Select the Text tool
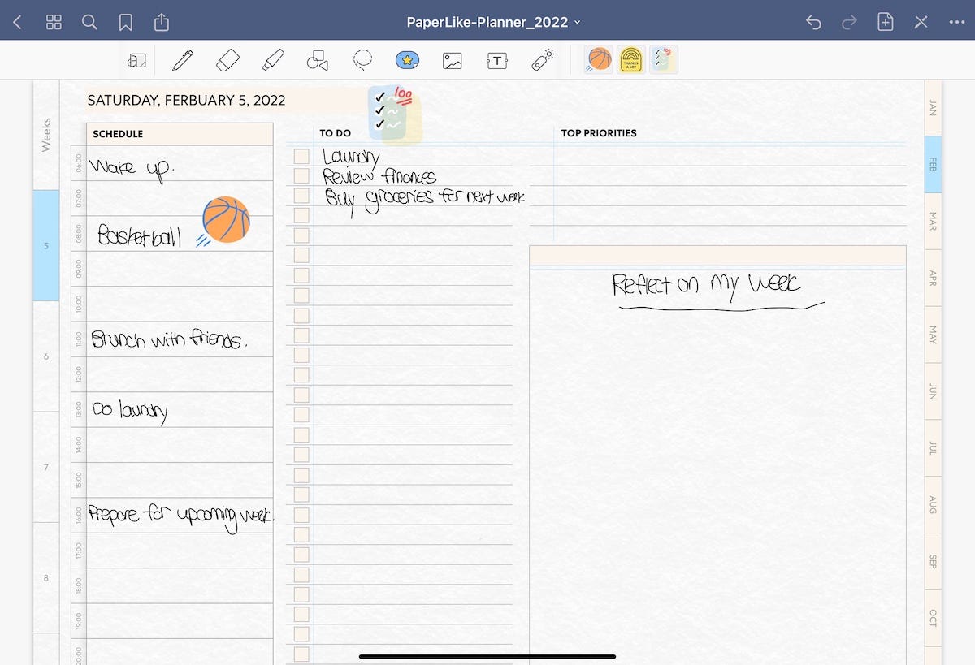The width and height of the screenshot is (975, 665). tap(497, 59)
